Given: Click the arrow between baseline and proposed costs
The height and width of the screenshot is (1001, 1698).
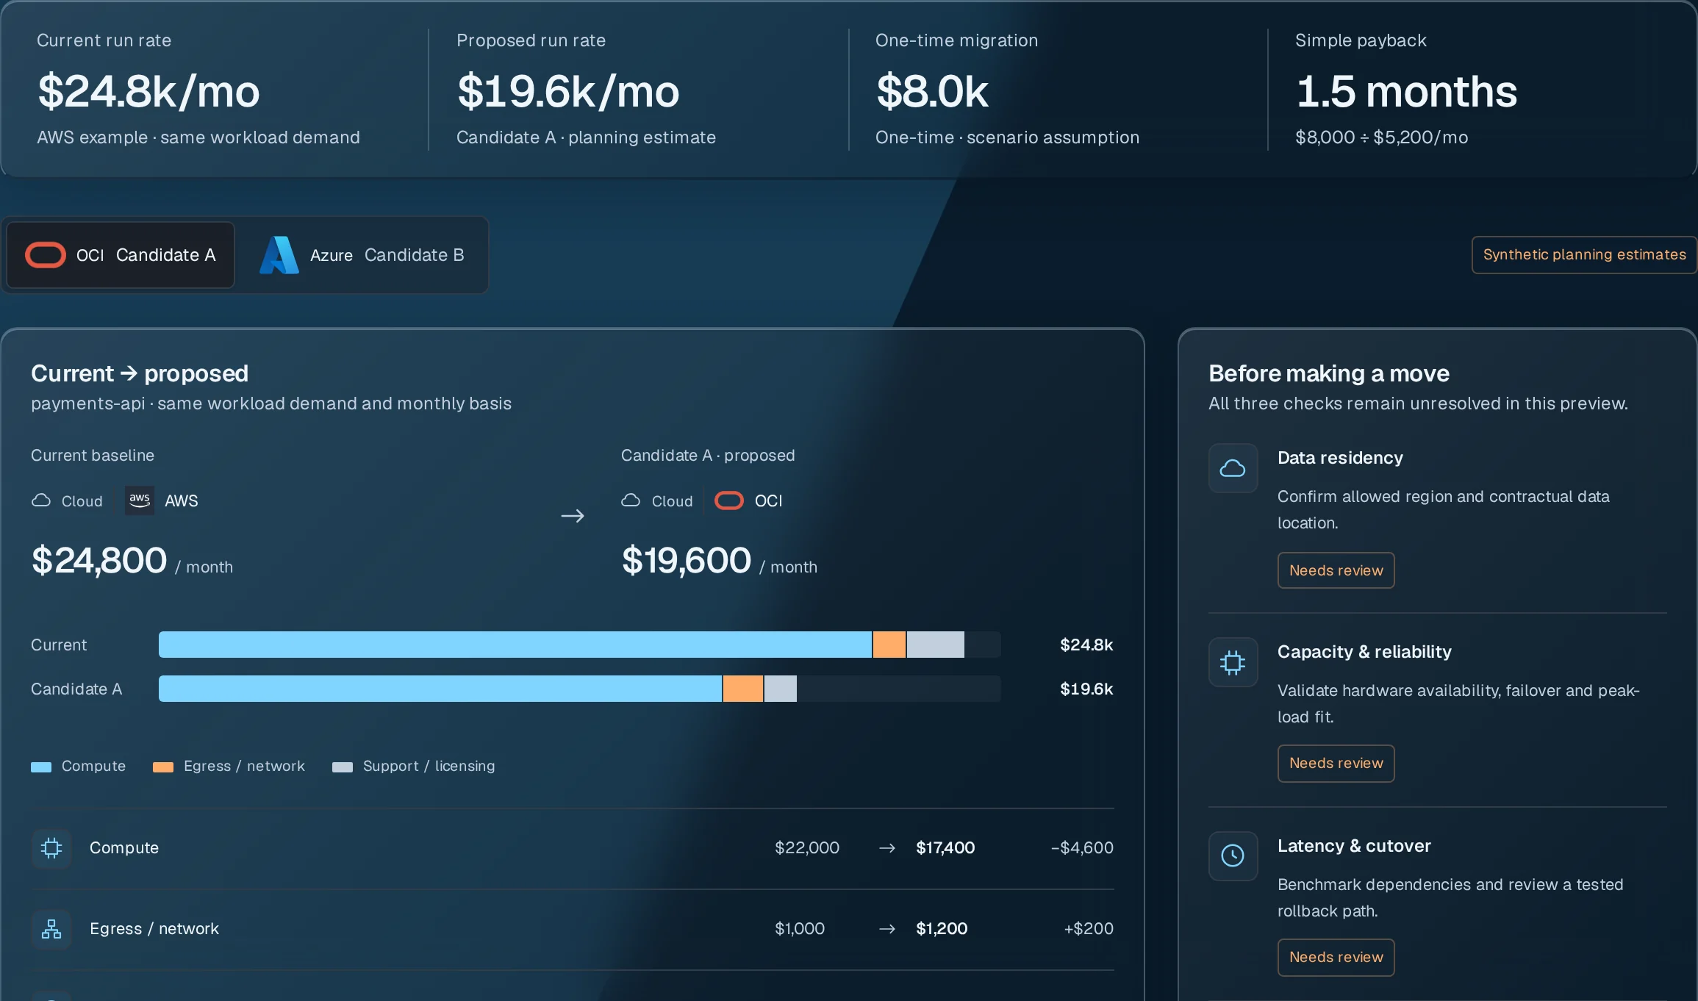Looking at the screenshot, I should [x=573, y=516].
